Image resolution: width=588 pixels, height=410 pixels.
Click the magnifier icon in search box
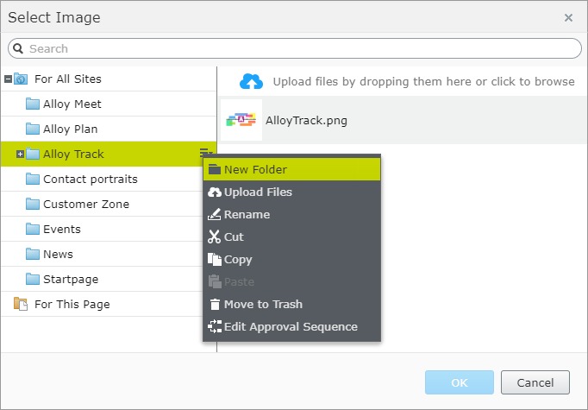(18, 49)
